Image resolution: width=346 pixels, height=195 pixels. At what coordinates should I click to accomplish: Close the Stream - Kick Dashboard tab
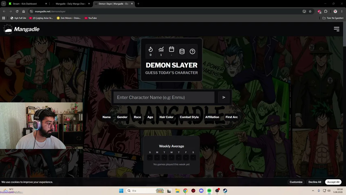(x=46, y=4)
